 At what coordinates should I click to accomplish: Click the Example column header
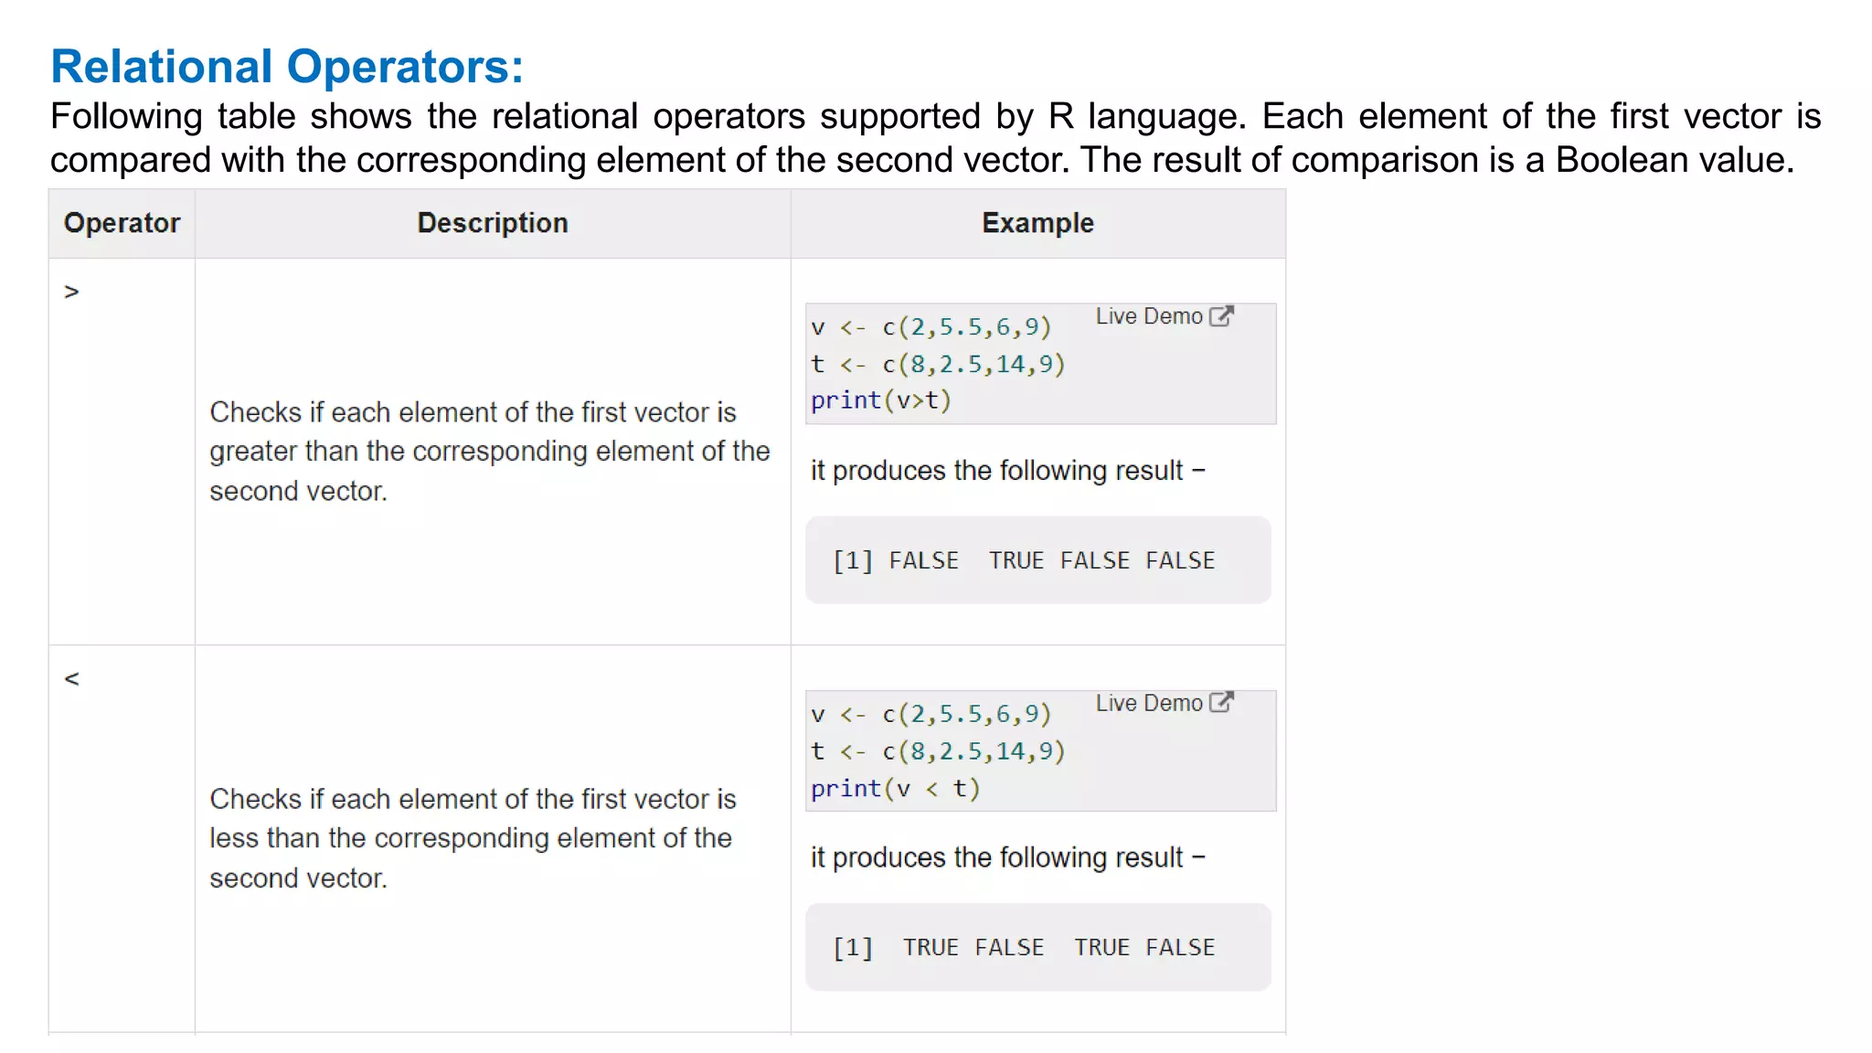[1037, 223]
